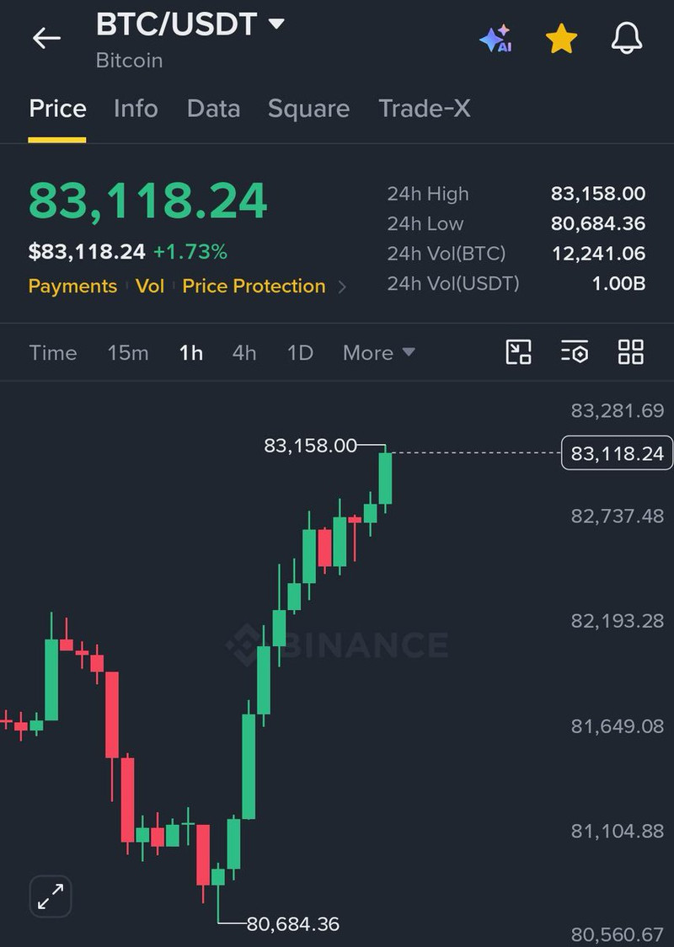The width and height of the screenshot is (674, 947).
Task: Select the 4h chart interval
Action: tap(244, 353)
